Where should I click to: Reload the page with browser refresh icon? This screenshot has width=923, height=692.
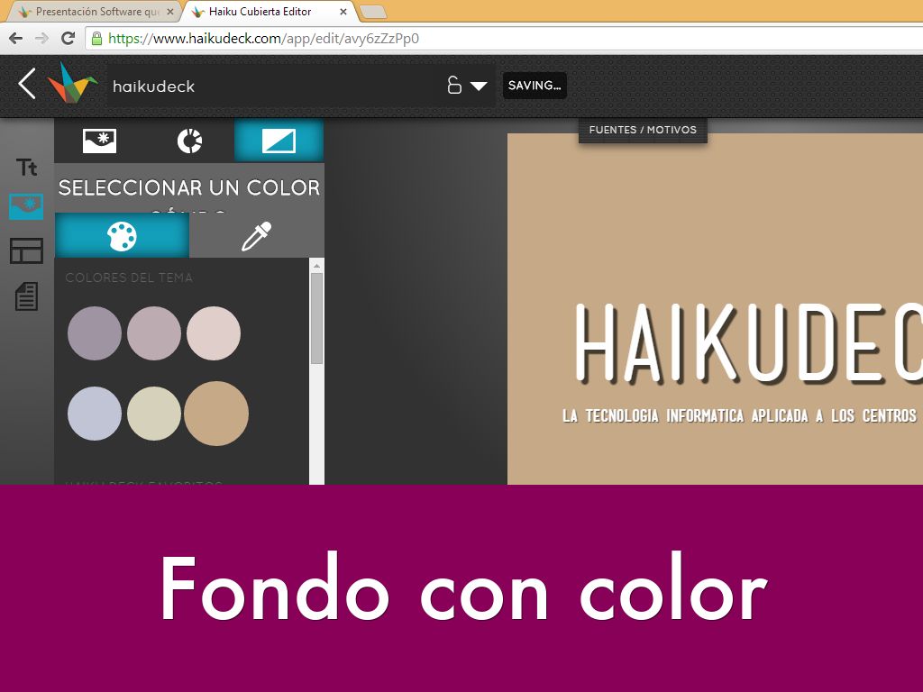(68, 38)
